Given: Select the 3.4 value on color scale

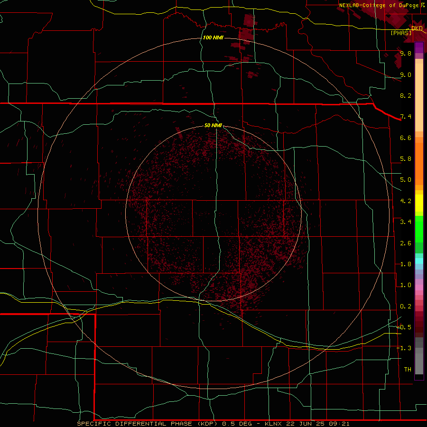Looking at the screenshot, I should tap(406, 222).
